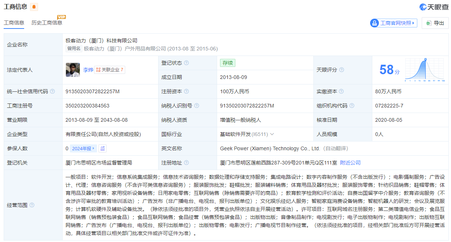Click help icon beside 注册资本

click(186, 91)
